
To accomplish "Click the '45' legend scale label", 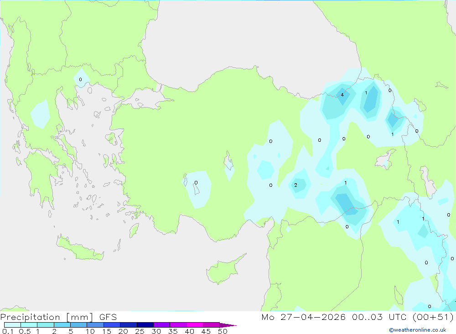I will tap(206, 331).
